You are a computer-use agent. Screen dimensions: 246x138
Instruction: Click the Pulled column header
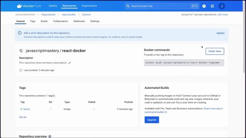click(x=91, y=102)
